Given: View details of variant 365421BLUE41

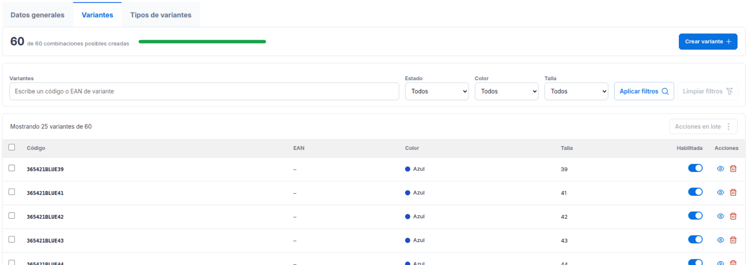Looking at the screenshot, I should click(x=720, y=192).
